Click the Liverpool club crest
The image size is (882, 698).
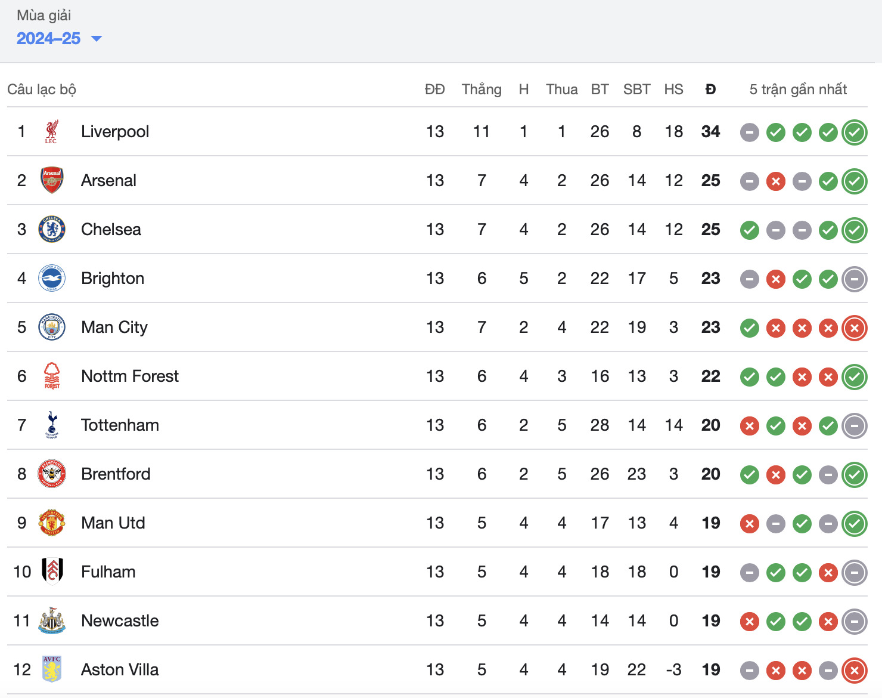coord(52,132)
